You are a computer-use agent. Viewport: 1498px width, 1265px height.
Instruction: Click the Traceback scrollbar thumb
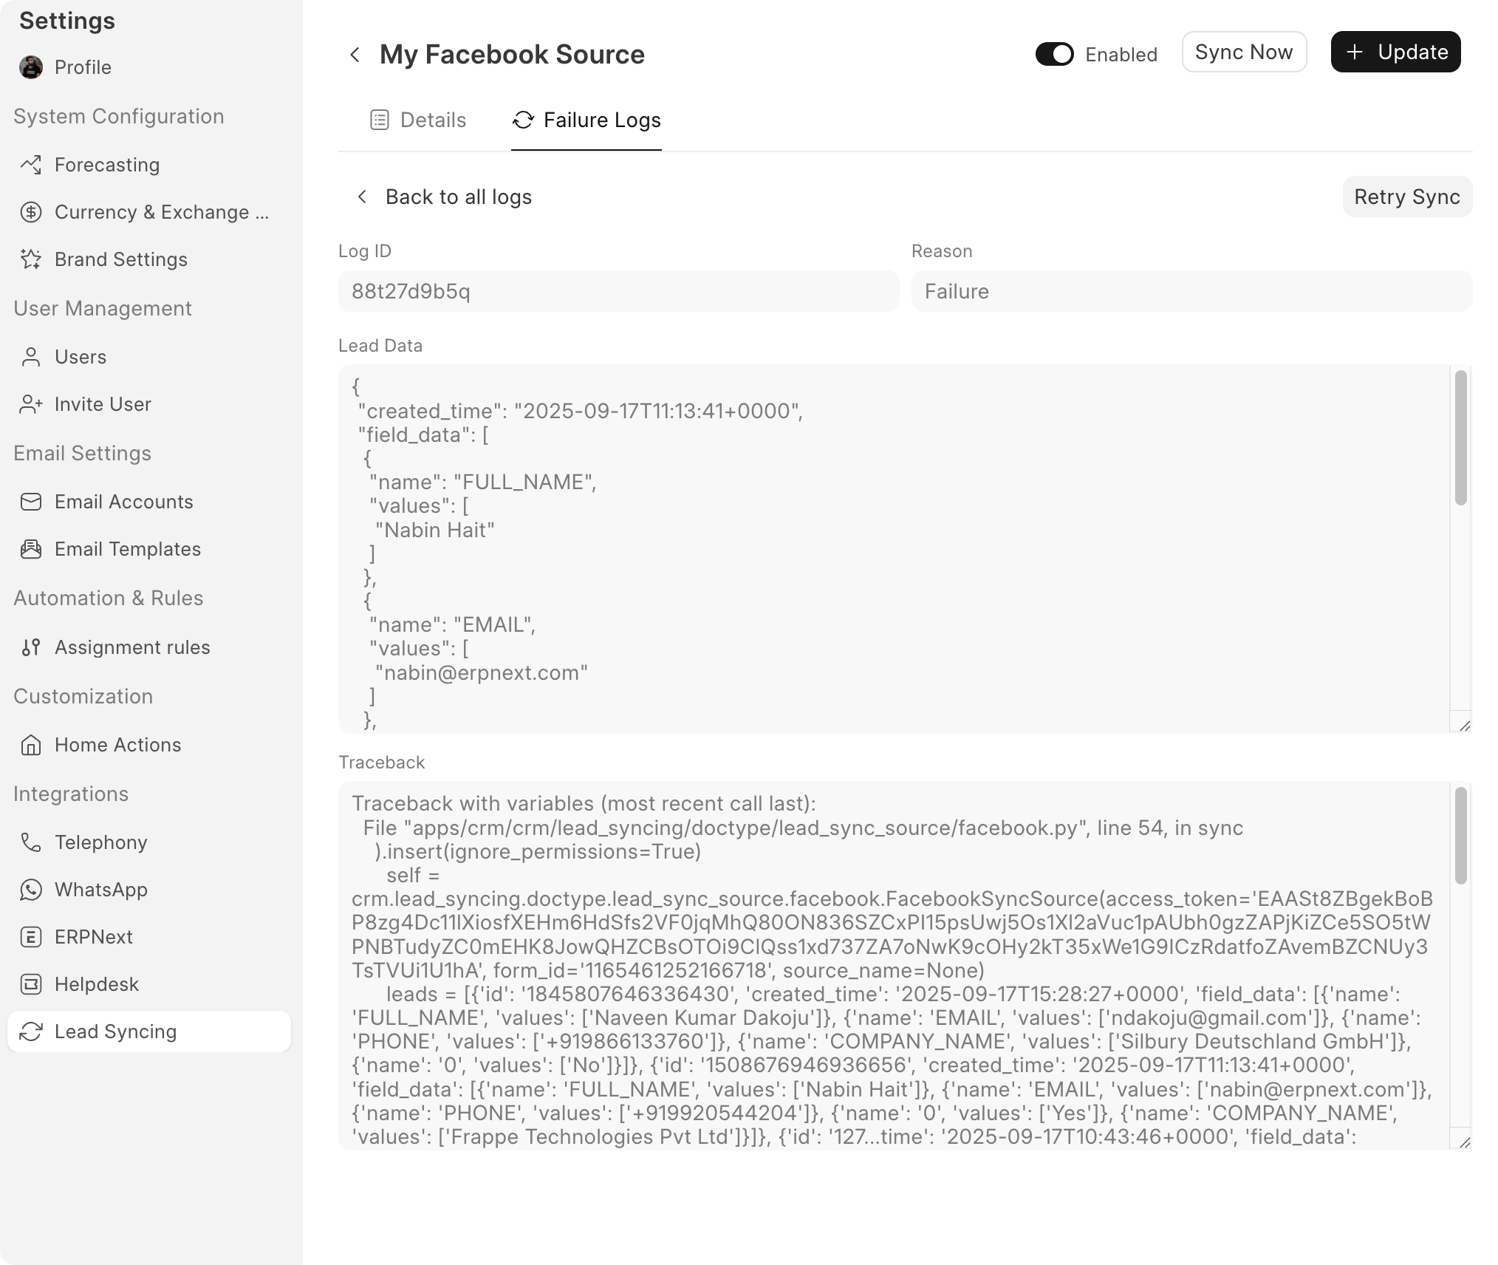pos(1460,835)
